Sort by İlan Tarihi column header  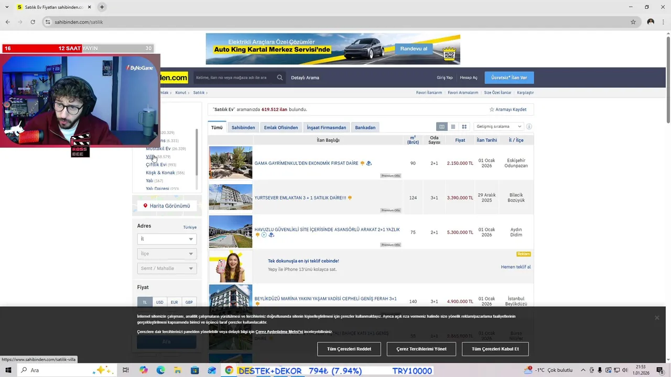click(x=486, y=140)
